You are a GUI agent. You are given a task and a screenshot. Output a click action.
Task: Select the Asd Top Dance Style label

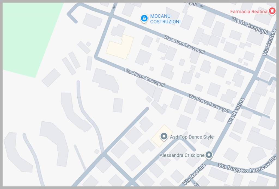click(192, 137)
